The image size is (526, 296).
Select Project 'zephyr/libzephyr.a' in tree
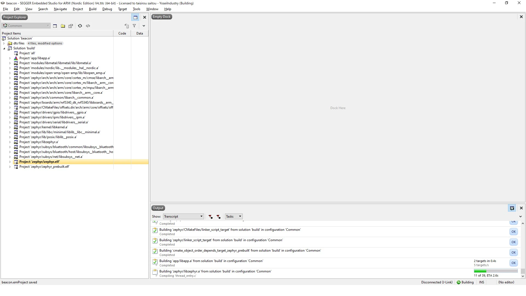point(39,142)
